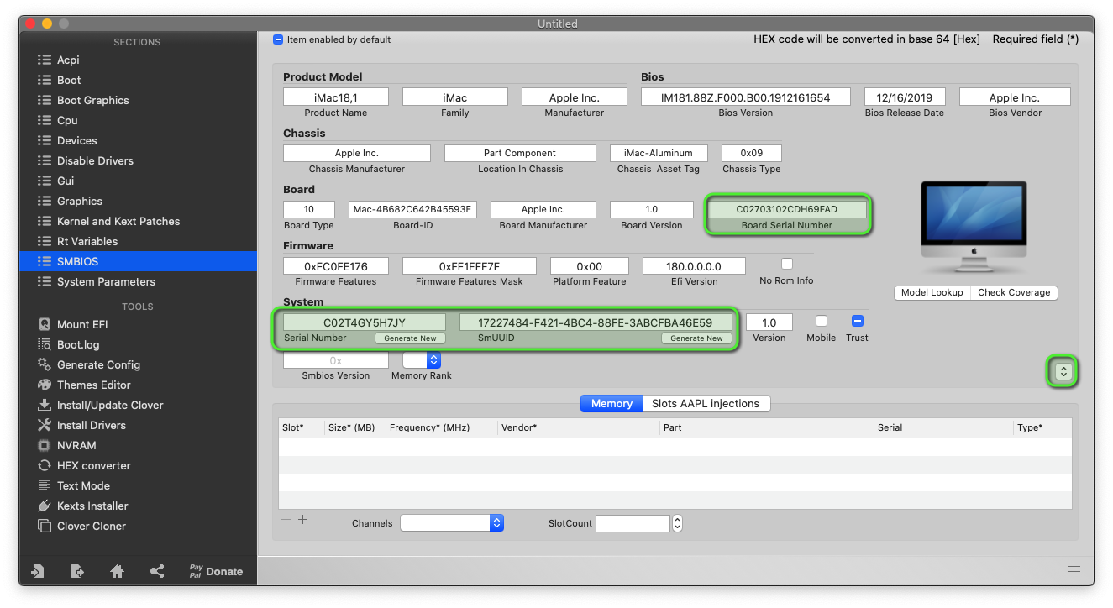This screenshot has width=1113, height=608.
Task: Open the Channels dropdown
Action: (452, 523)
